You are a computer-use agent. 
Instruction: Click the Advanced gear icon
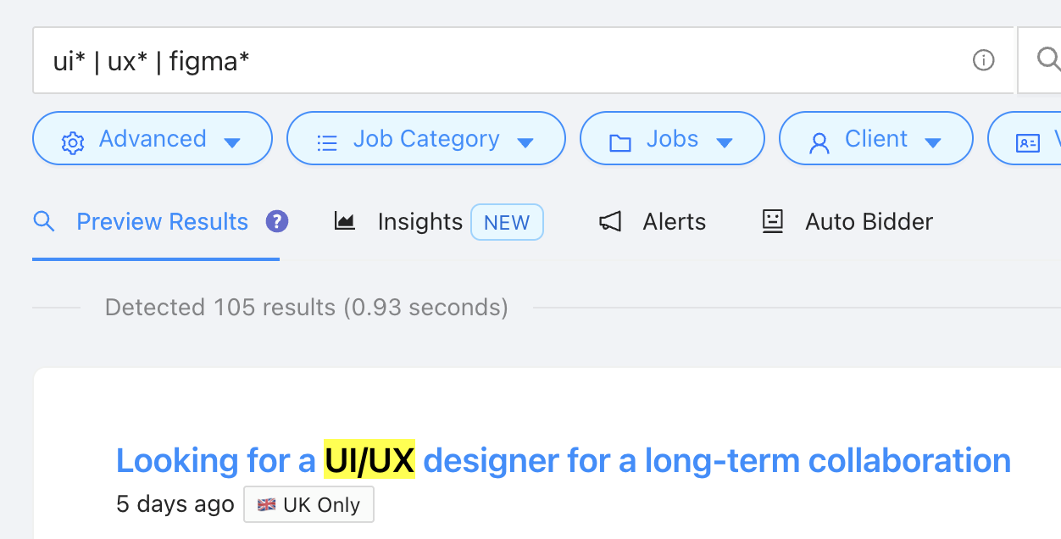(73, 142)
